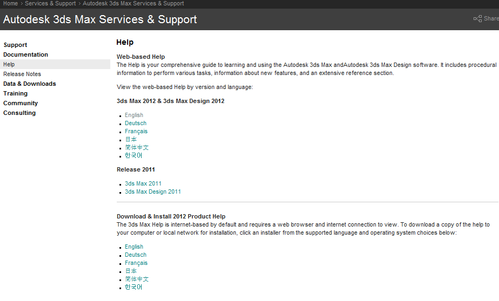Download Français 2012 Product Help installer
The width and height of the screenshot is (499, 301).
[136, 263]
